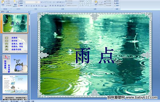This screenshot has height=102, width=160.
Task: Select the second slide thumbnail with 说教材
Action: click(x=15, y=44)
